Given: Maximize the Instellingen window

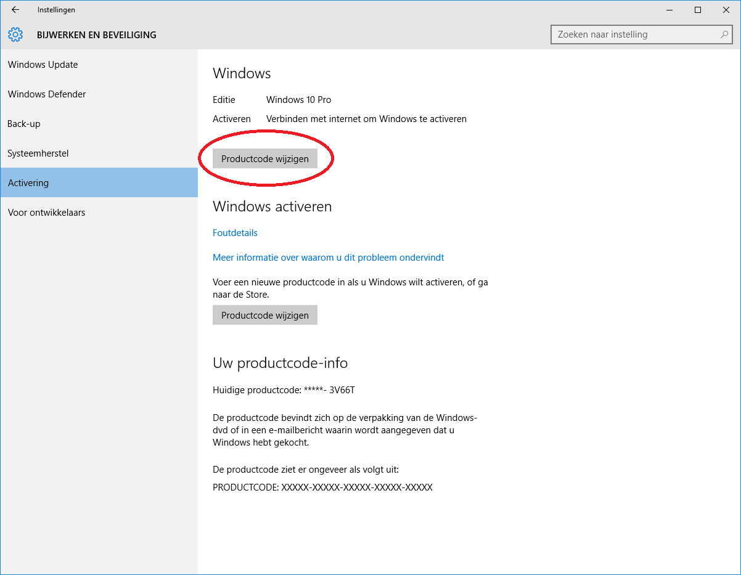Looking at the screenshot, I should tap(698, 10).
